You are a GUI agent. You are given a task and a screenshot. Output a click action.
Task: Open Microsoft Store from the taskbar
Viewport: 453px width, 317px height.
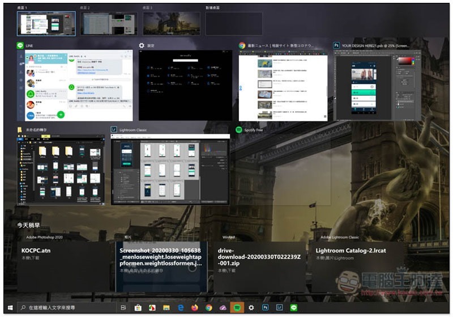(x=138, y=307)
